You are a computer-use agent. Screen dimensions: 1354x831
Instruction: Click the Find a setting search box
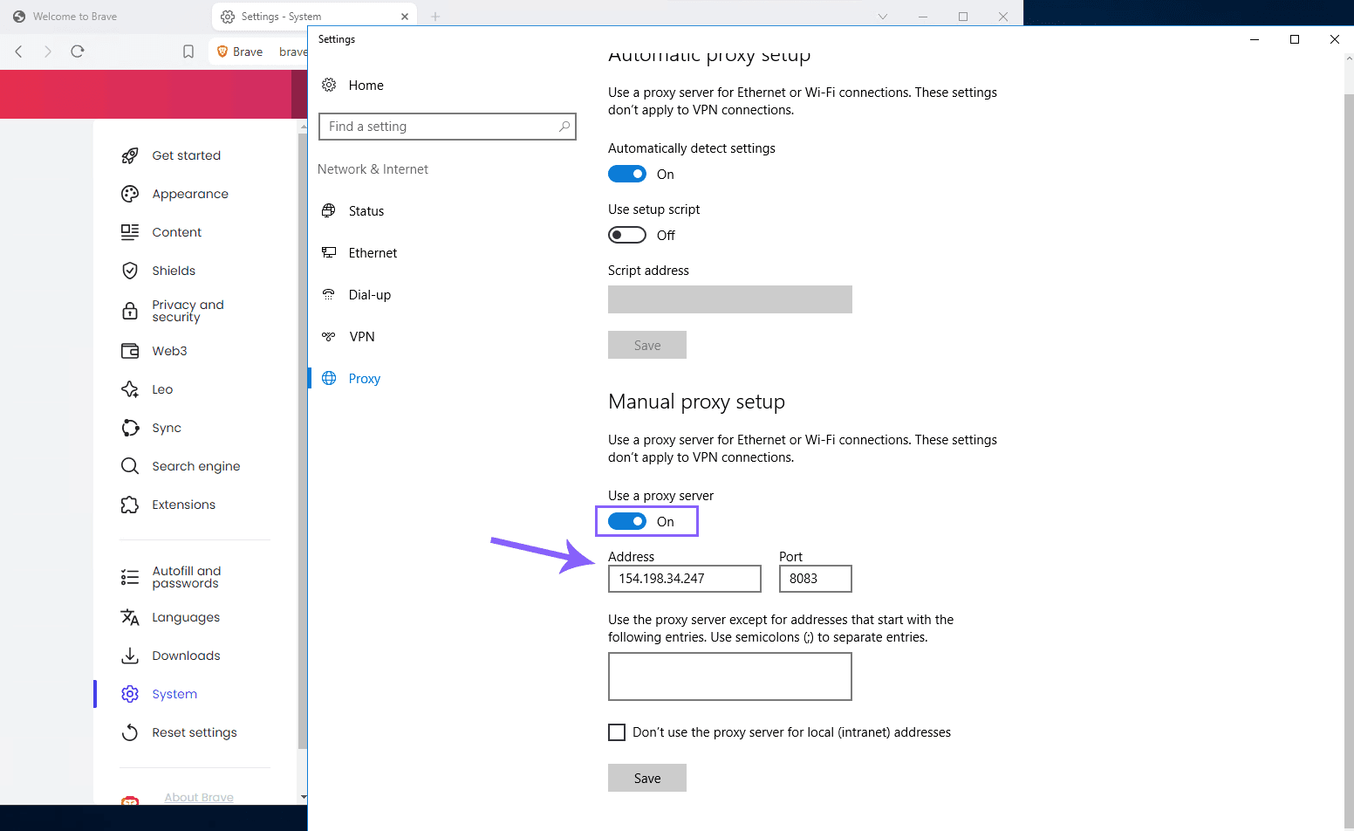click(442, 127)
